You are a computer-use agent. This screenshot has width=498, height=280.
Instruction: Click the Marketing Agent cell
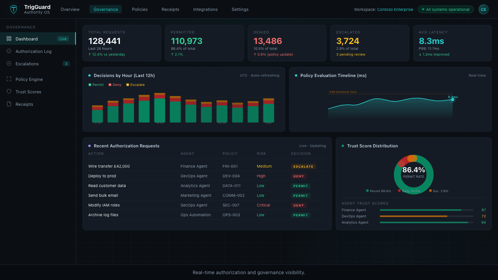(x=196, y=196)
